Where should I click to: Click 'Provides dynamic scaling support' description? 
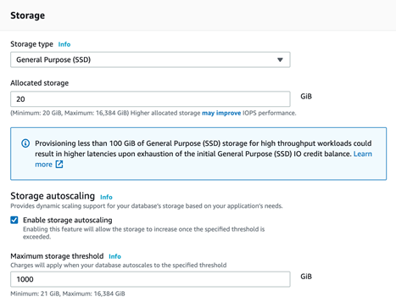(147, 206)
